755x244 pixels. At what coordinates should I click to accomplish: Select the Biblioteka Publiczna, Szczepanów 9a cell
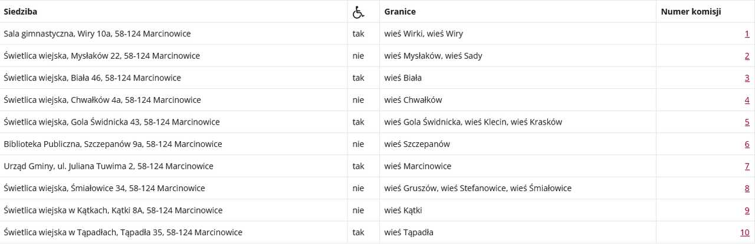pos(174,144)
